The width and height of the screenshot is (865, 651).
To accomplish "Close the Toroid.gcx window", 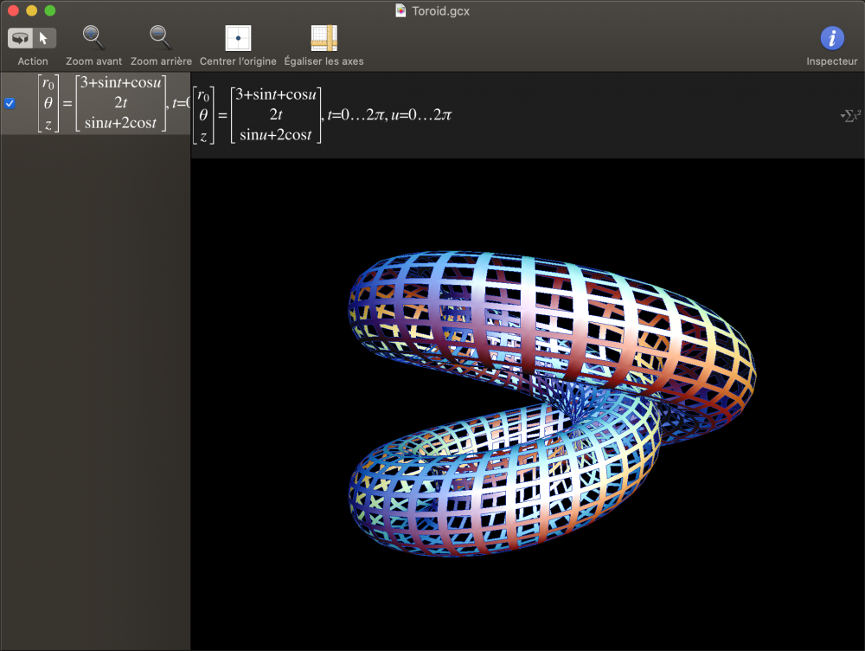I will click(x=13, y=10).
